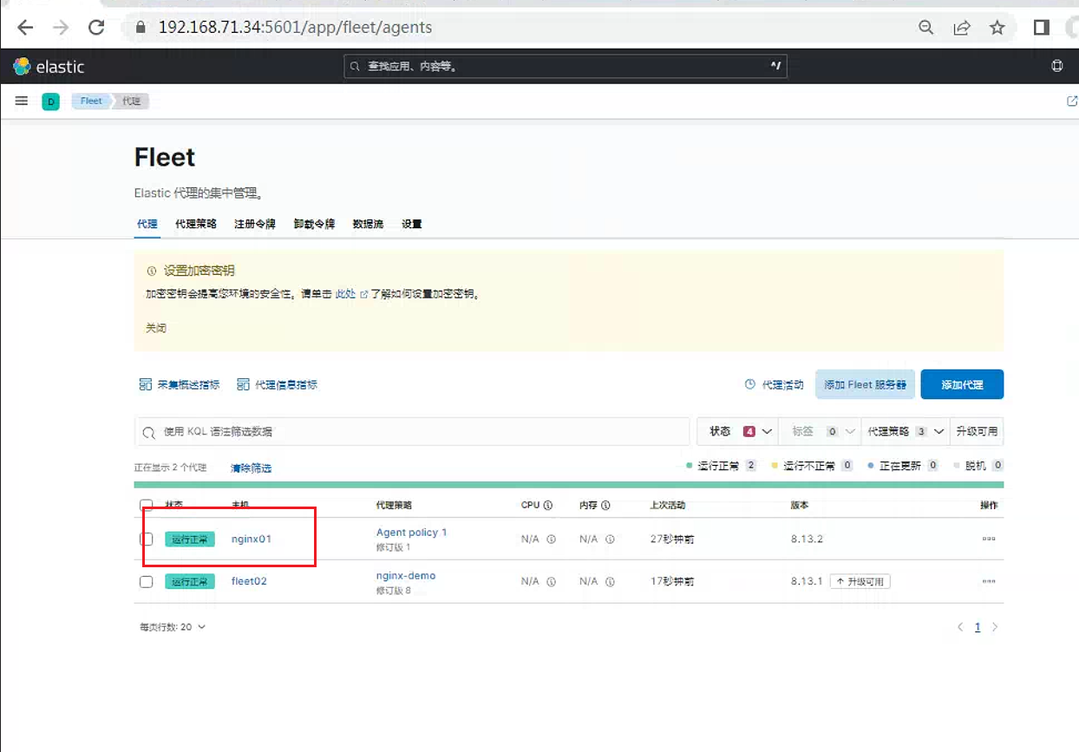Switch to the 设置 tab

point(412,224)
